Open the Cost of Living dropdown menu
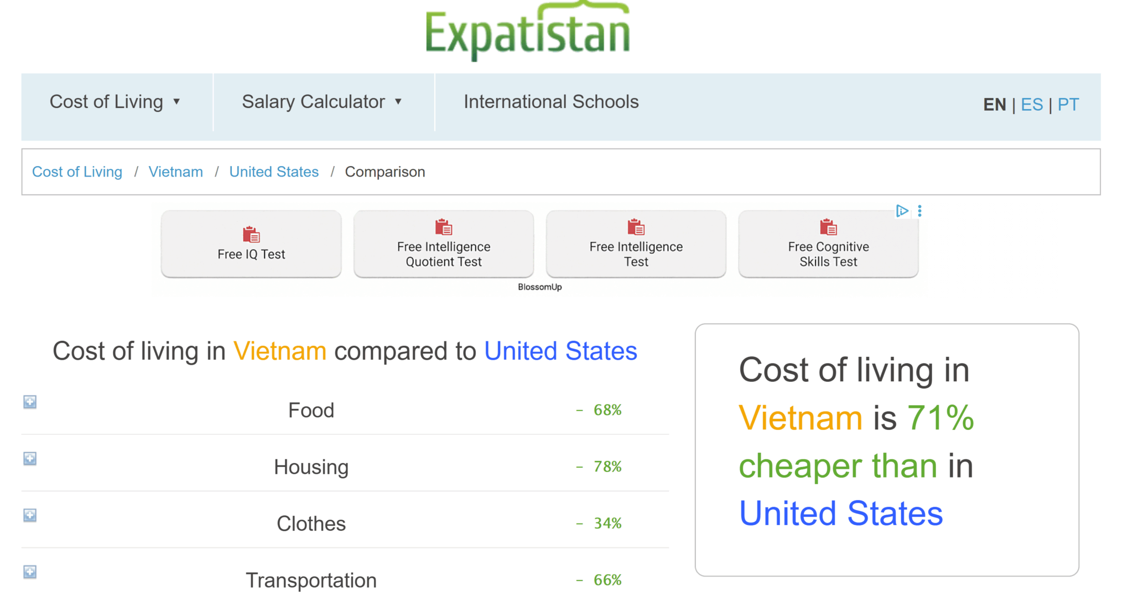Screen dimensions: 1133x596 [115, 102]
